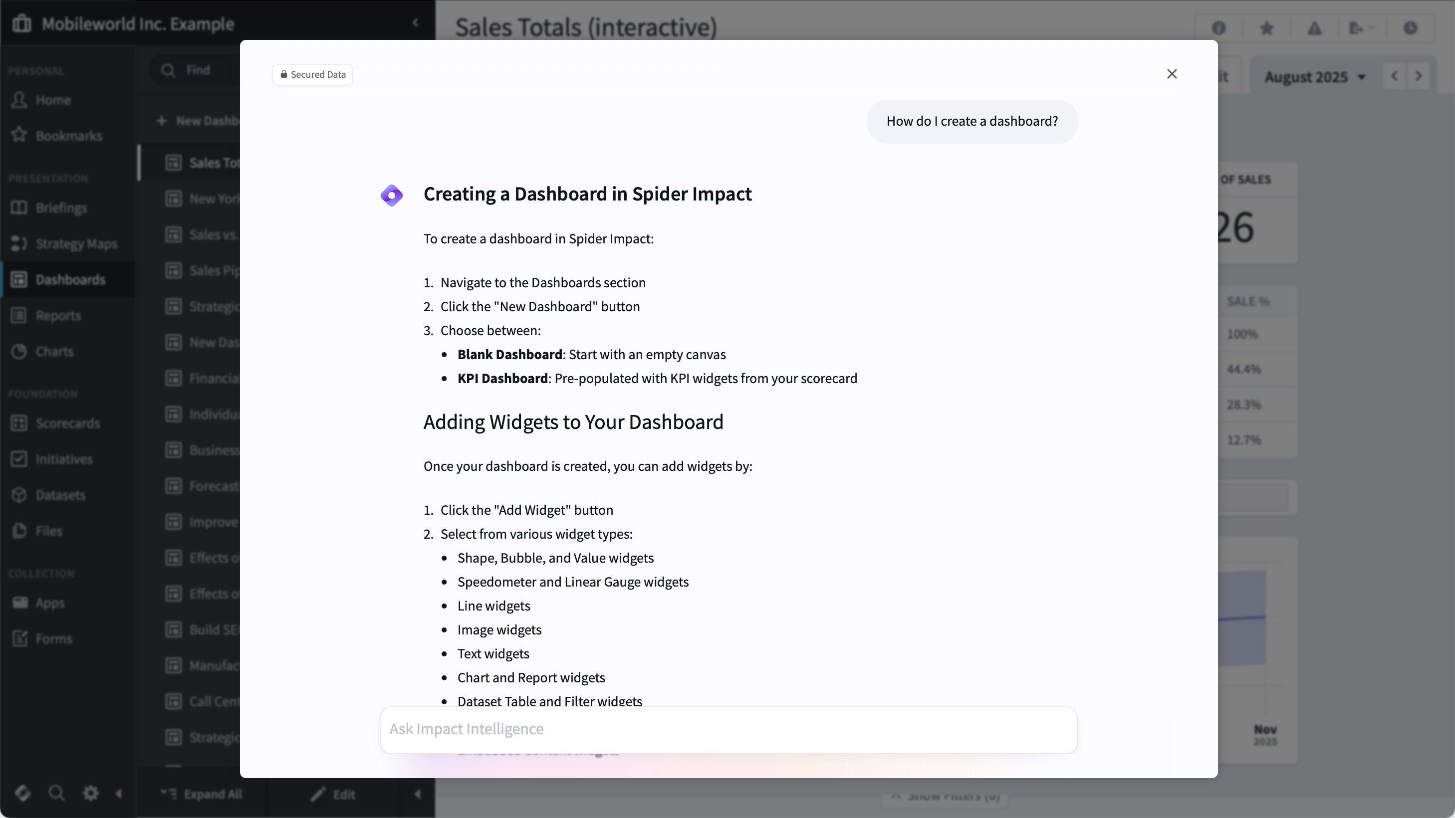
Task: Click the Datasets cube icon
Action: pos(19,494)
